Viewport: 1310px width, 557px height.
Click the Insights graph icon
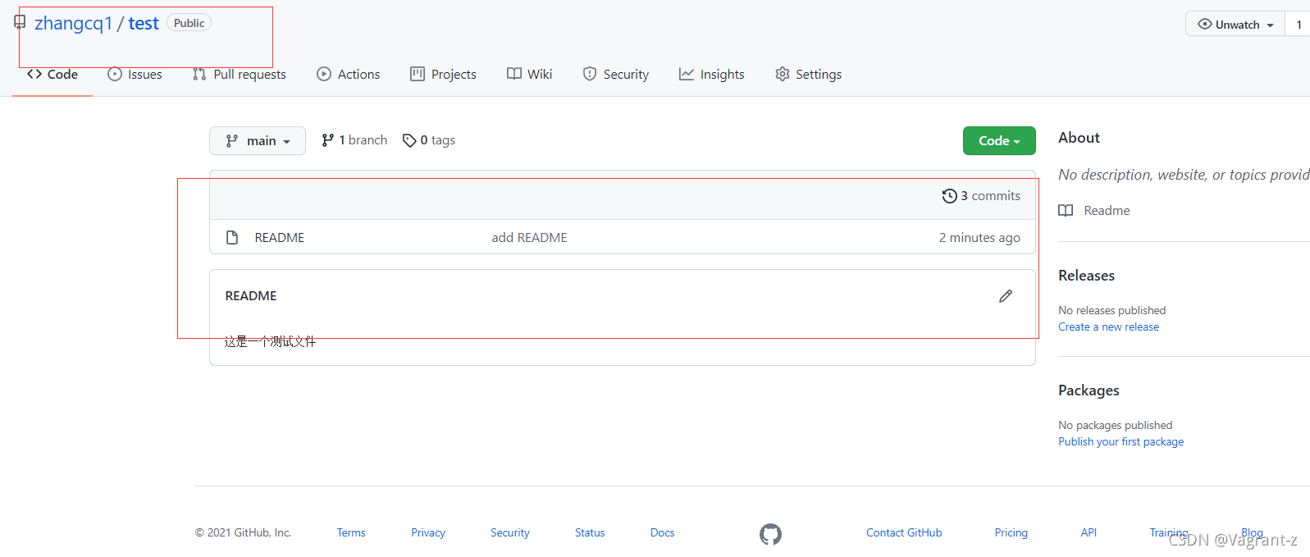click(687, 74)
